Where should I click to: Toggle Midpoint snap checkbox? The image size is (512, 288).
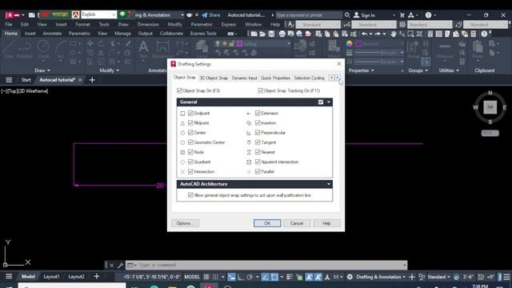tap(190, 123)
